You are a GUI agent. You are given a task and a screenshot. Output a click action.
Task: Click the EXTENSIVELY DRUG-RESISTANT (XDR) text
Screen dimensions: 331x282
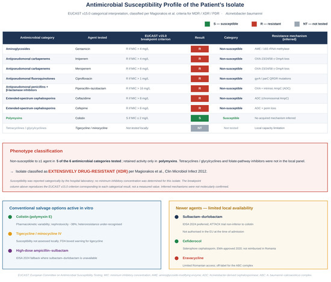(88, 172)
